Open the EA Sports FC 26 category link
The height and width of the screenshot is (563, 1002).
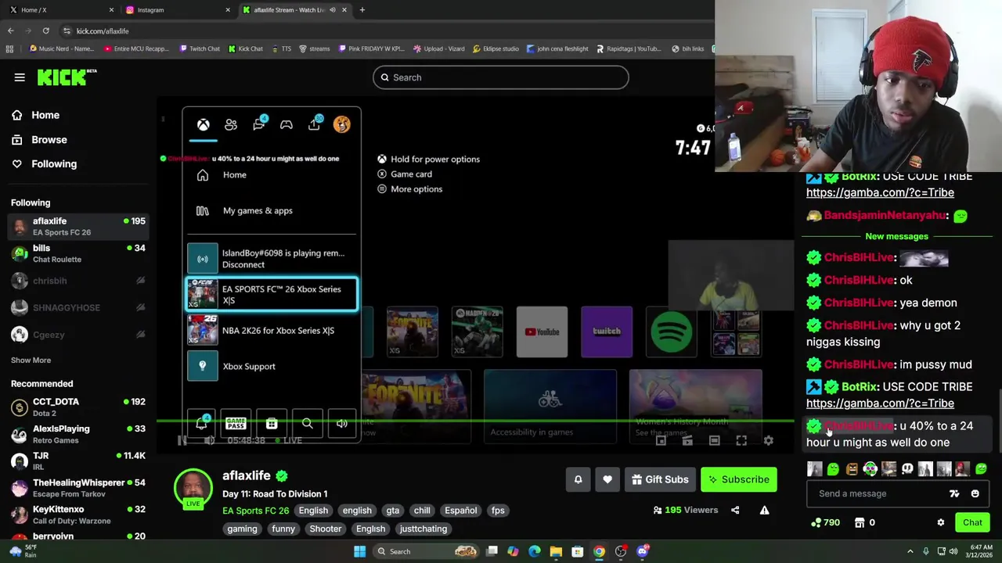(255, 511)
